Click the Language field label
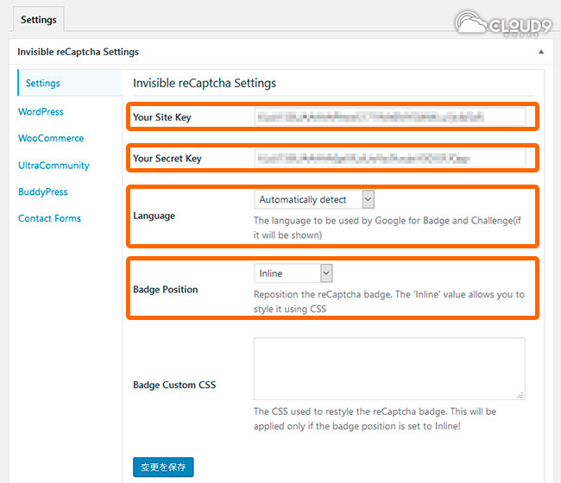This screenshot has height=483, width=561. pos(154,216)
